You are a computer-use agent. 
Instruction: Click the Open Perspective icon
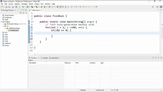(x=157, y=7)
